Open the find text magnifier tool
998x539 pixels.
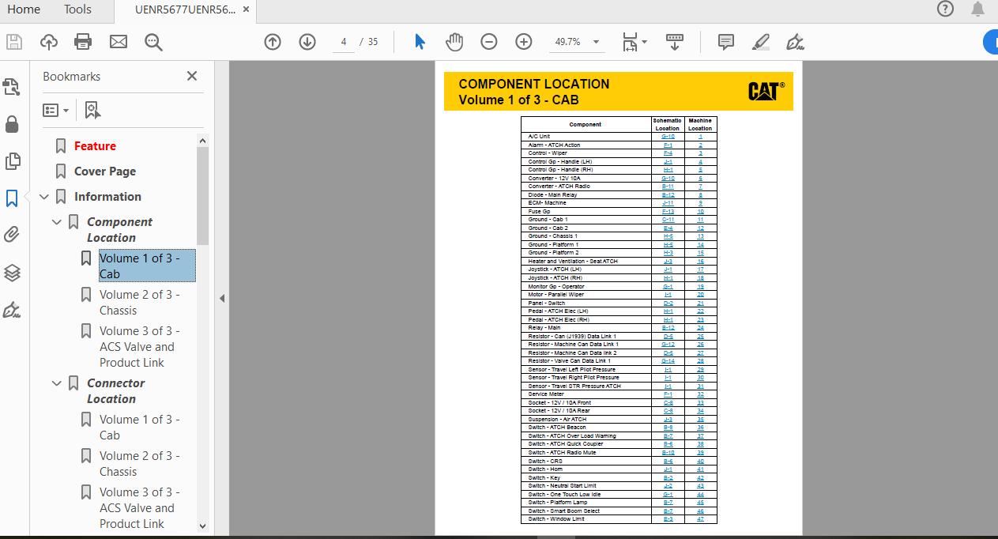pos(153,42)
